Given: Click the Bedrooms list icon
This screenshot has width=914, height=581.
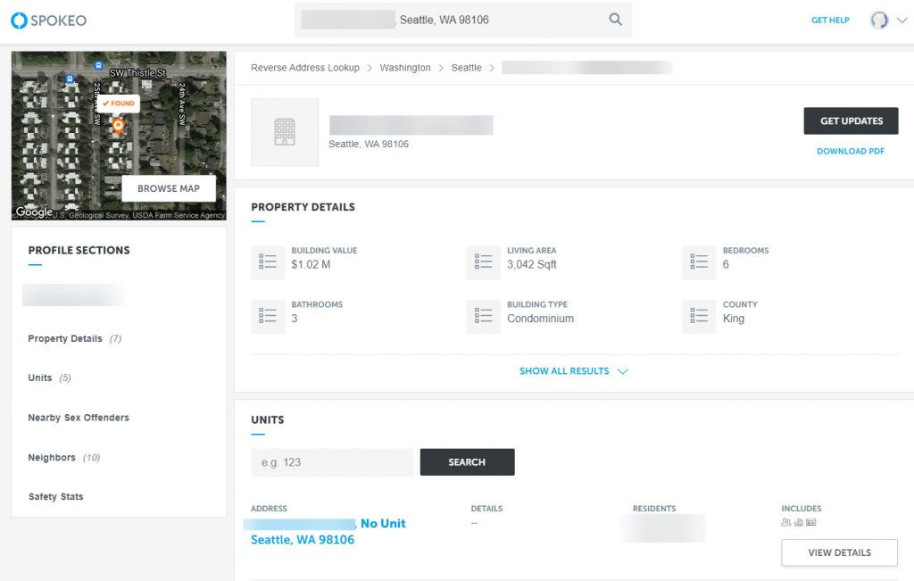Looking at the screenshot, I should click(699, 262).
